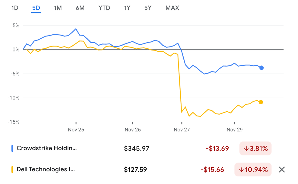
Task: Click the blue endpoint dot on chart
Action: coord(262,68)
